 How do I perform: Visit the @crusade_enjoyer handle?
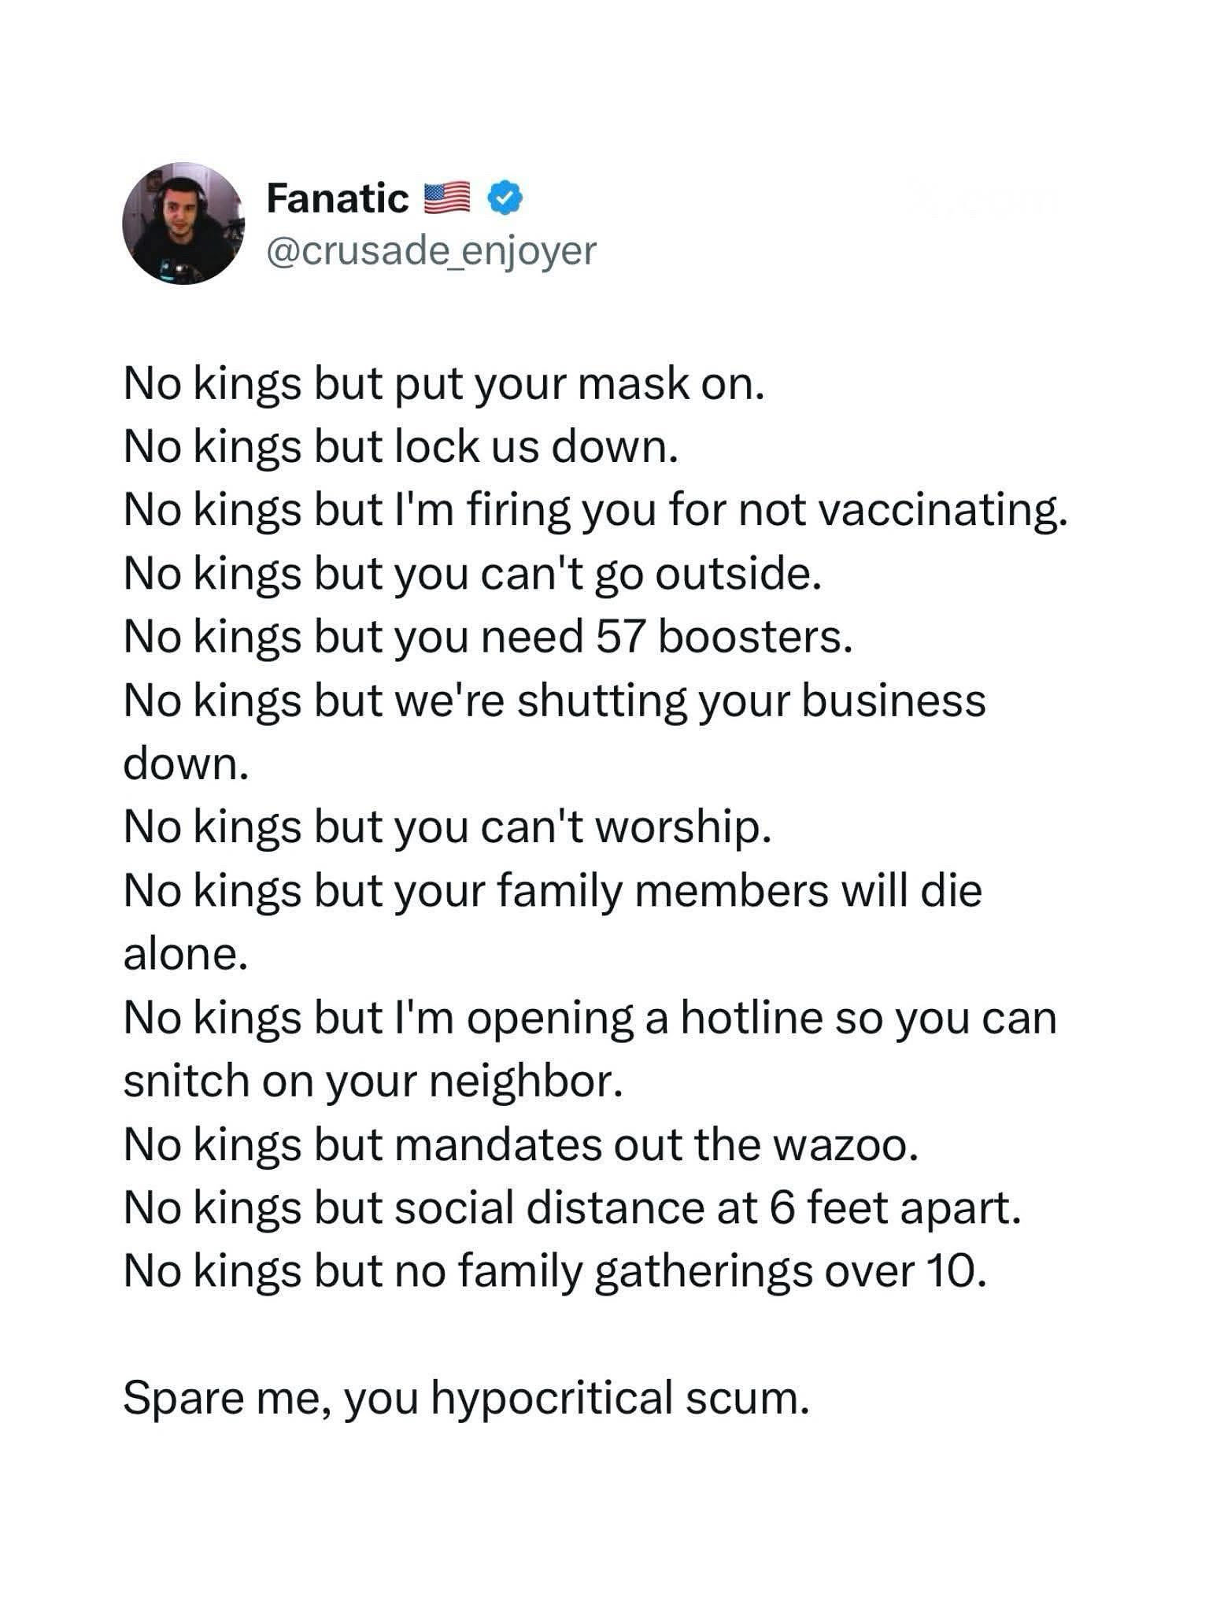pos(431,251)
